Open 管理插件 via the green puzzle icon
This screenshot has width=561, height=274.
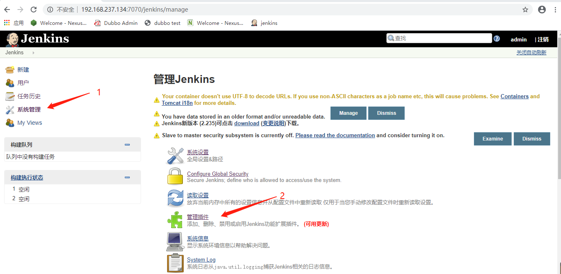(x=175, y=219)
